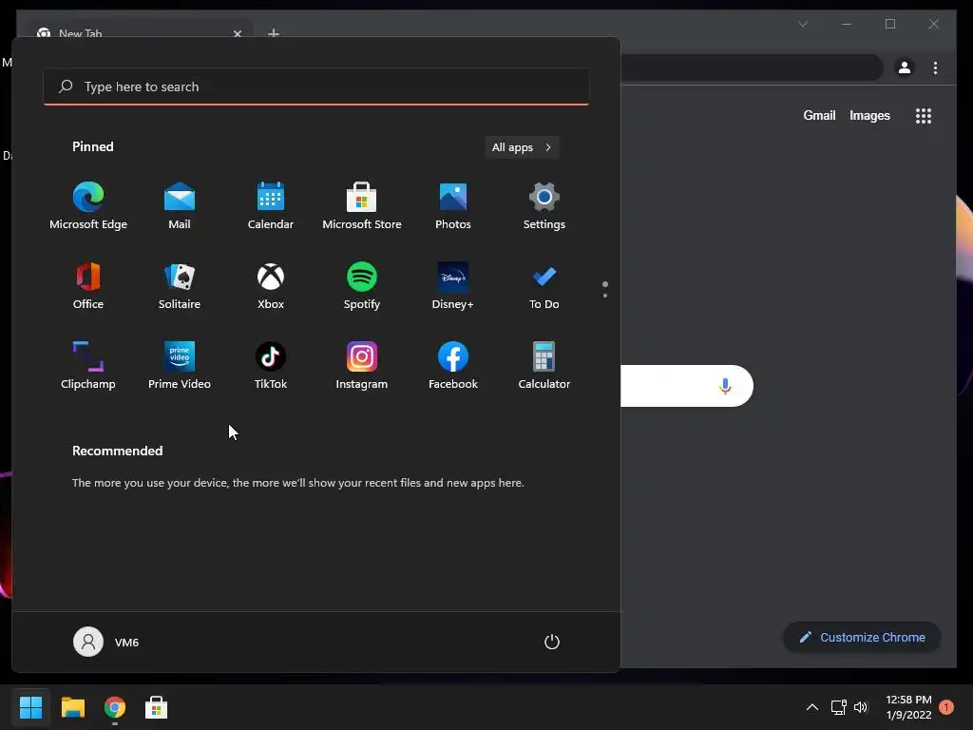Launch Disney+ app
The width and height of the screenshot is (973, 730).
pos(453,285)
